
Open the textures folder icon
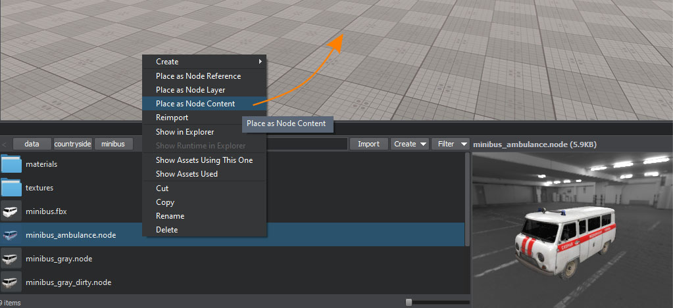(x=11, y=188)
